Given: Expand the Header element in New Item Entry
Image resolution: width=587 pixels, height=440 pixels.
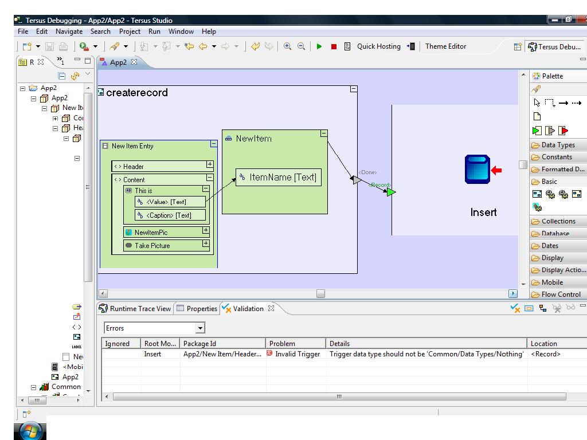Looking at the screenshot, I should pyautogui.click(x=209, y=165).
